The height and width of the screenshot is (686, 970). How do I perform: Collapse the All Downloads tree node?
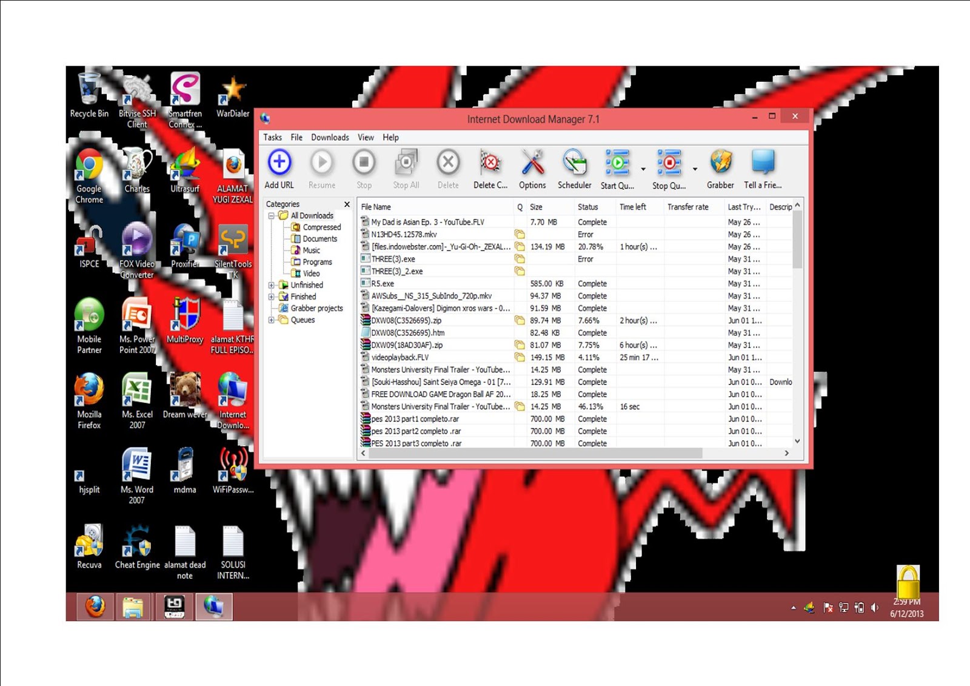coord(271,216)
